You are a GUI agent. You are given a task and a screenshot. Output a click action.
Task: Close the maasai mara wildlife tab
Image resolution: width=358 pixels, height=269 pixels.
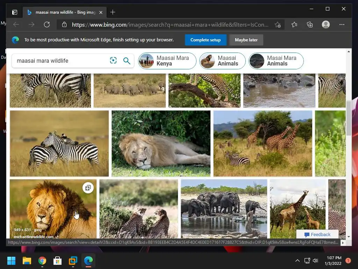(x=101, y=12)
